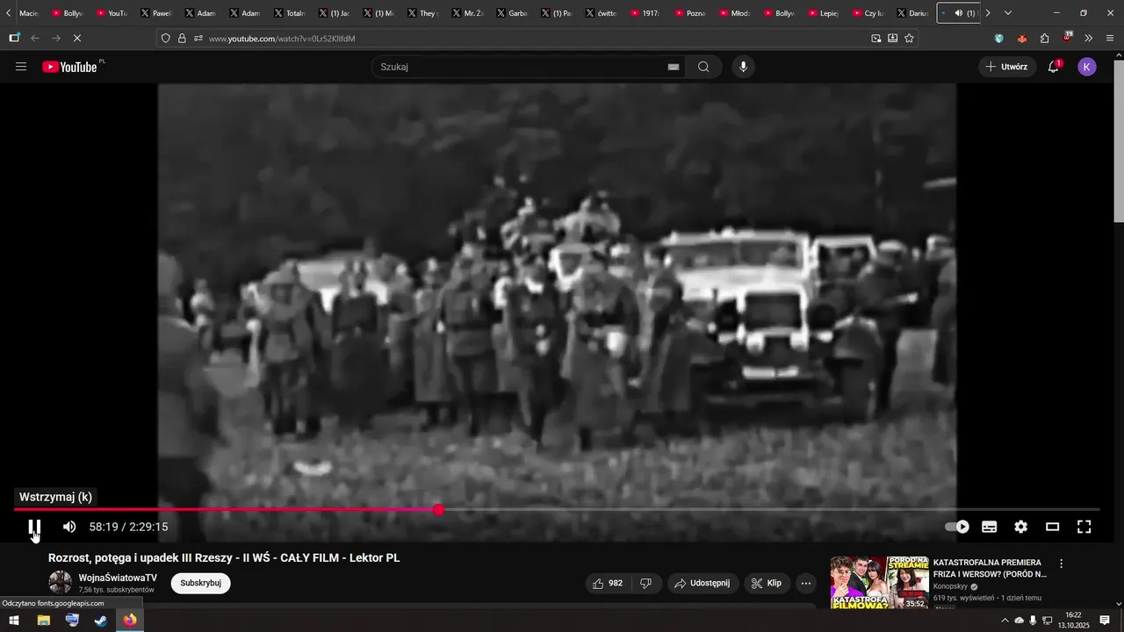Switch to the 1917 YouTube tab
This screenshot has width=1124, height=632.
point(644,13)
